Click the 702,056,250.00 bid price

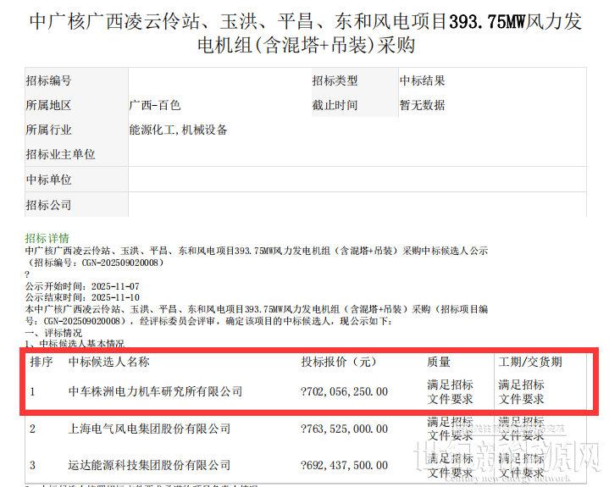pos(344,391)
